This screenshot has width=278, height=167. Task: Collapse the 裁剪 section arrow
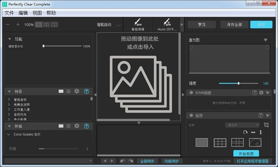click(x=268, y=116)
